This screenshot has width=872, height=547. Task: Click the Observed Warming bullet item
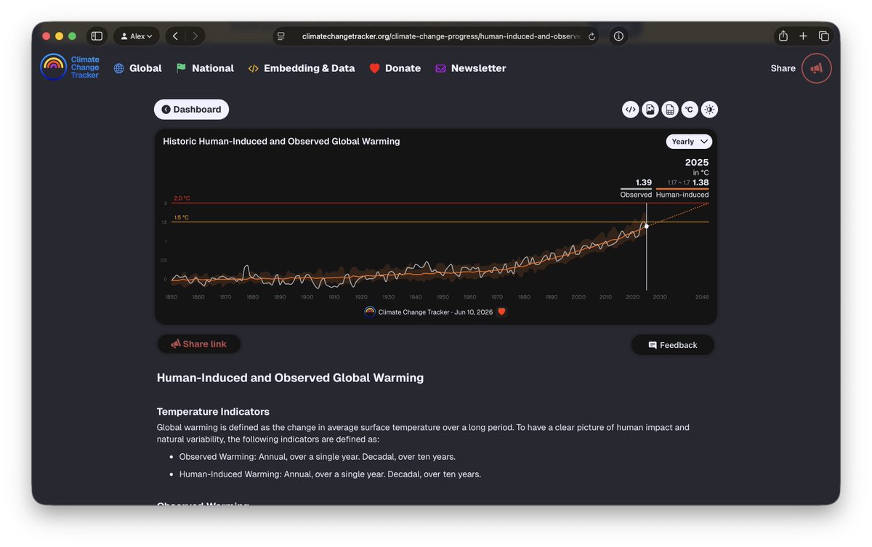coord(318,457)
